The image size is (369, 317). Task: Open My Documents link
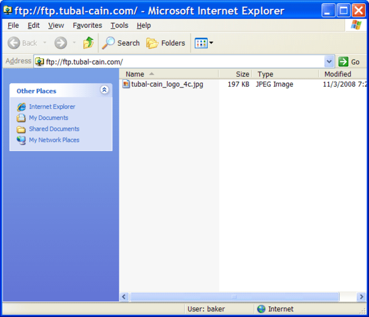point(48,118)
